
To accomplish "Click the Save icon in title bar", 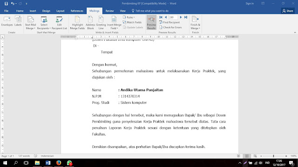I will [x=6, y=3].
